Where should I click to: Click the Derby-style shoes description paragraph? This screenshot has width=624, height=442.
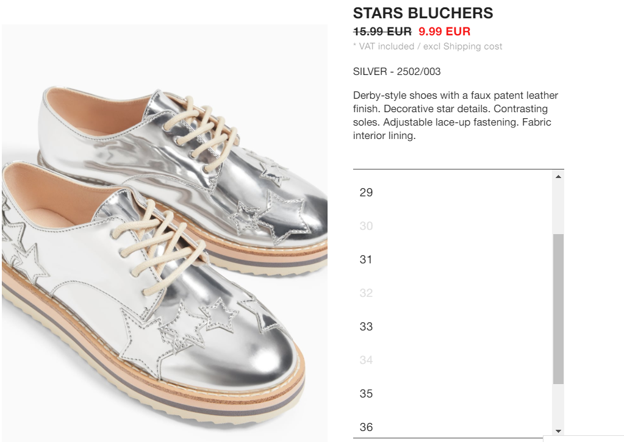coord(456,115)
